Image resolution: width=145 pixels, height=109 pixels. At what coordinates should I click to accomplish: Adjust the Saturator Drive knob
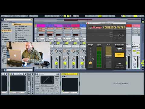(37, 79)
